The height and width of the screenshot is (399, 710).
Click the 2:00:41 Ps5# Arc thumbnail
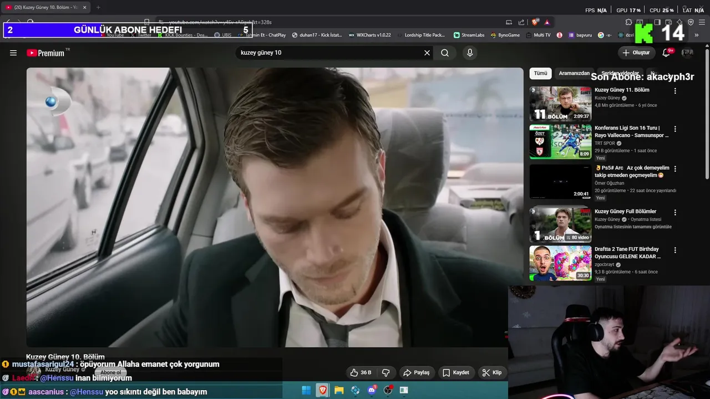(x=560, y=181)
